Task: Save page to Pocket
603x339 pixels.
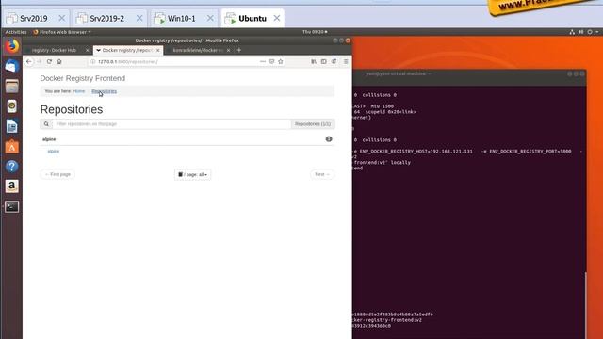Action: (271, 61)
